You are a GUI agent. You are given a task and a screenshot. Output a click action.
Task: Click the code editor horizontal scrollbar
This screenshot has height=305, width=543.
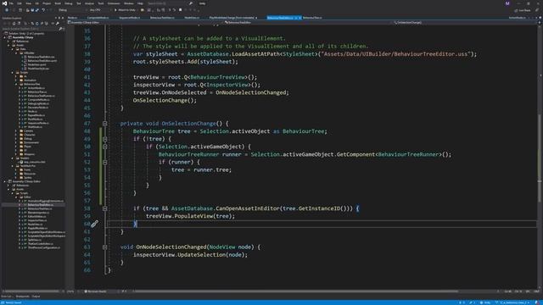(296, 291)
